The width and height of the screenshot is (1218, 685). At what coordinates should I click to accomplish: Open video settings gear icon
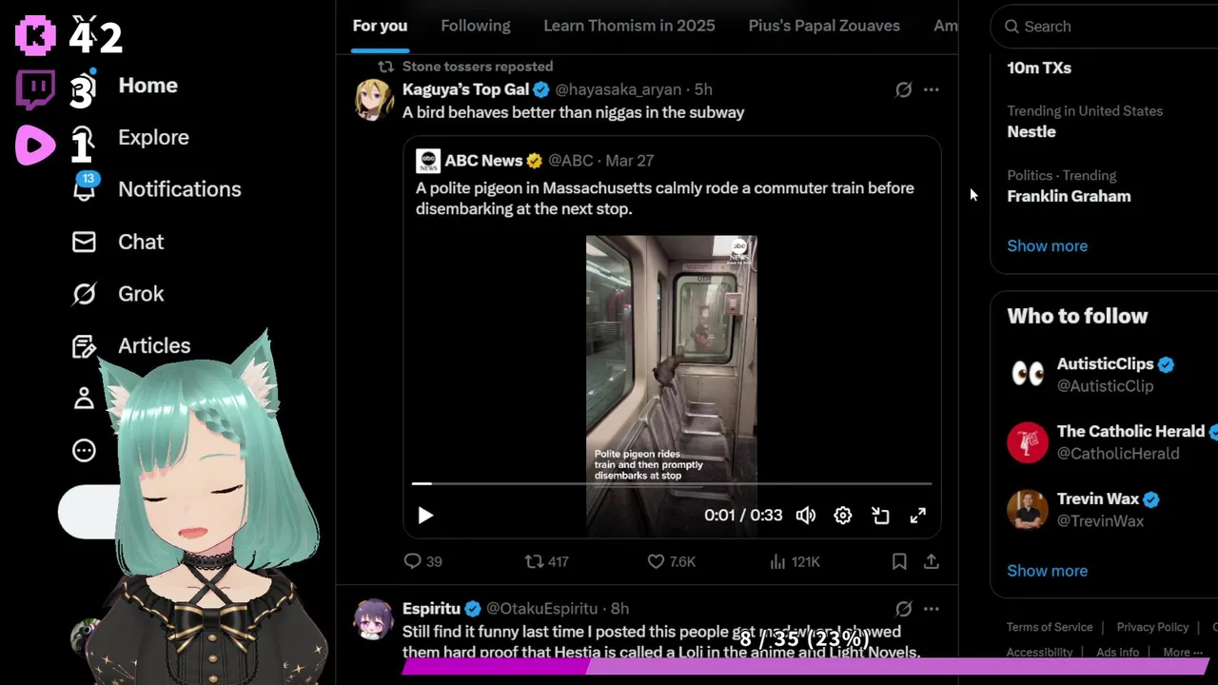click(843, 515)
